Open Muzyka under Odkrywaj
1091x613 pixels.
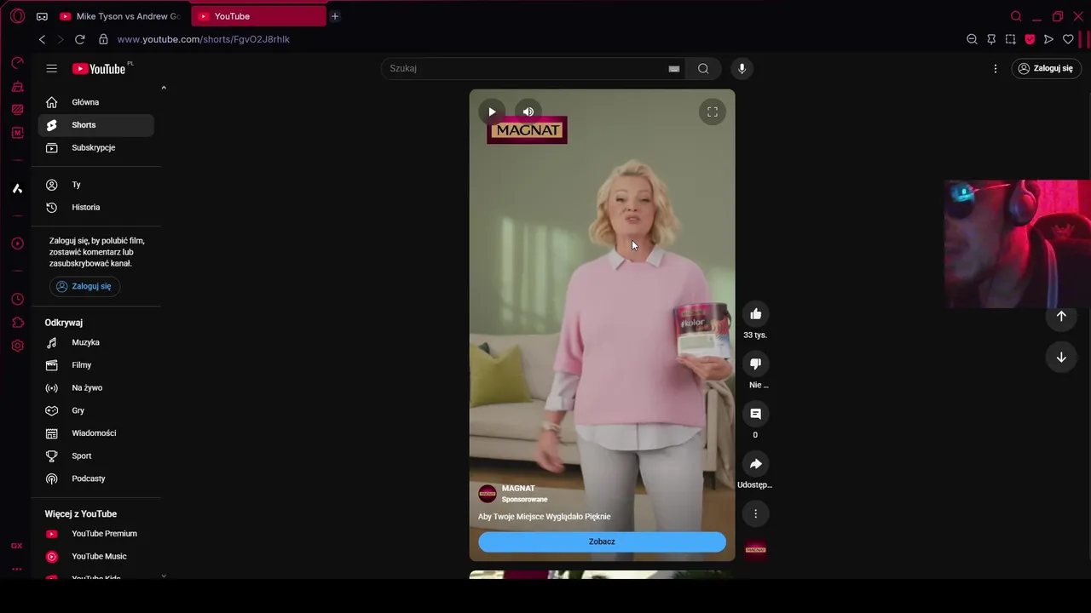click(x=95, y=342)
